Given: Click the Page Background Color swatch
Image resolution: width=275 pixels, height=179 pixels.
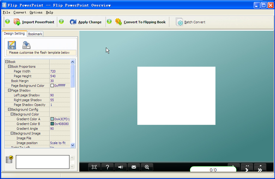Looking at the screenshot, I should [x=52, y=86].
